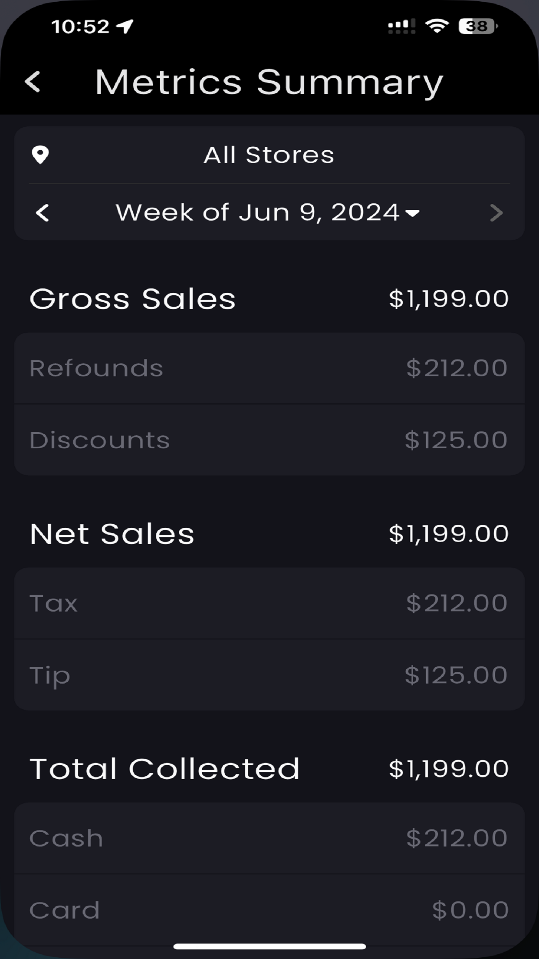Go to the previous week
This screenshot has width=539, height=959.
tap(43, 213)
